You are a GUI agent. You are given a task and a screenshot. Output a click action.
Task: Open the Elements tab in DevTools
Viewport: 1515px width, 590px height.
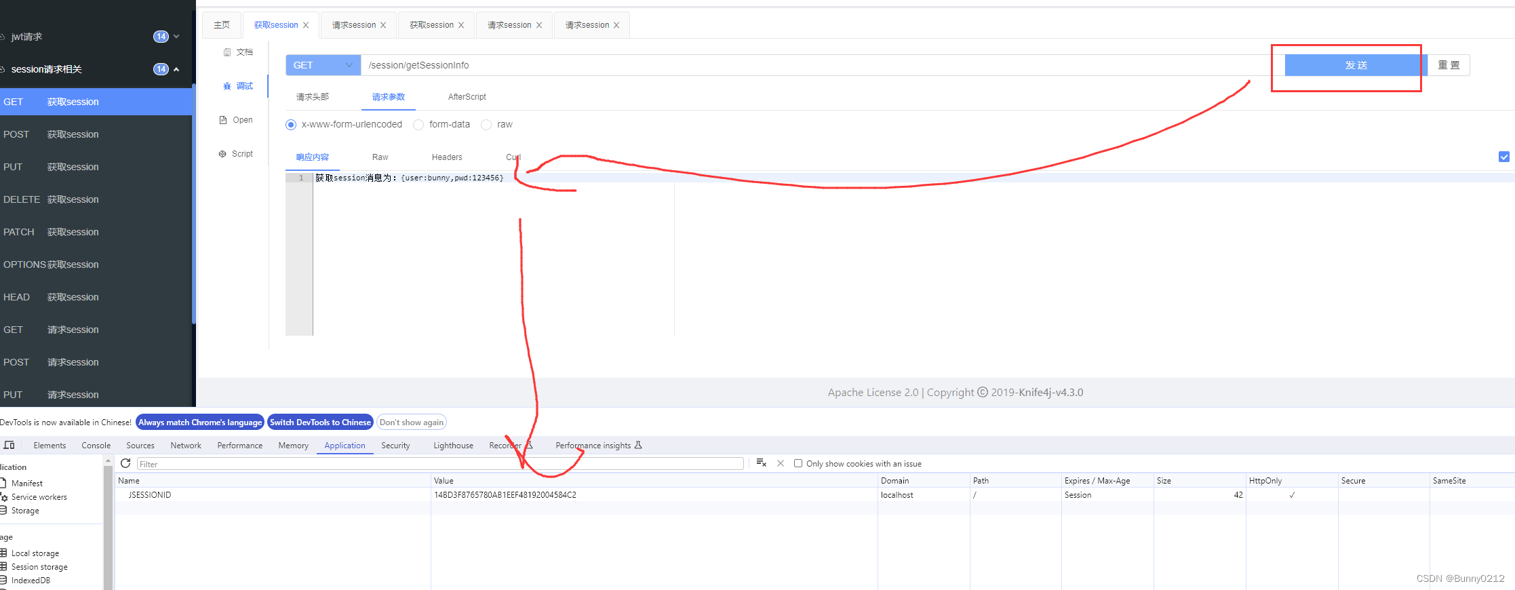pyautogui.click(x=50, y=446)
